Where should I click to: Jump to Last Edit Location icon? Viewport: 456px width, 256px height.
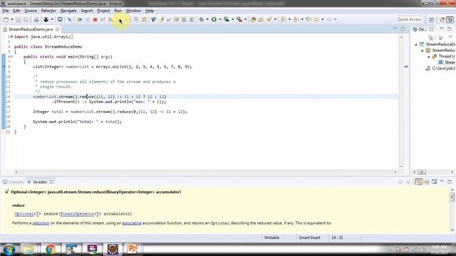tap(309, 19)
